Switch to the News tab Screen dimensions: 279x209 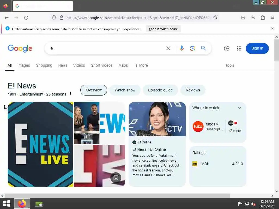coord(63,65)
